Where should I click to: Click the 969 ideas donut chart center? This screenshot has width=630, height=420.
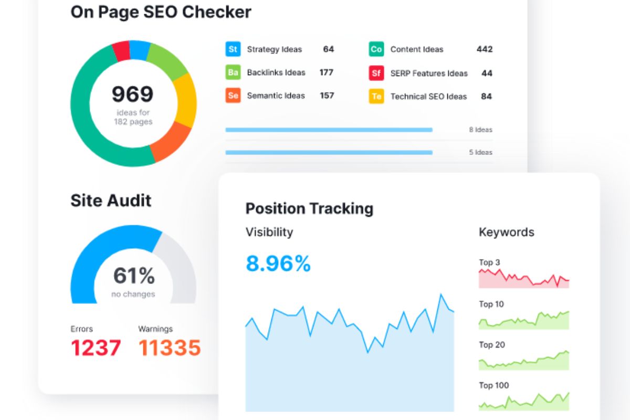coord(133,104)
